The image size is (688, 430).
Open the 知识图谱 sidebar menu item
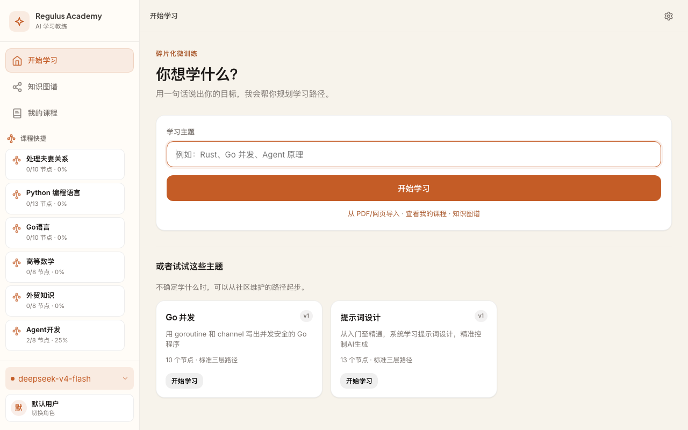[69, 87]
